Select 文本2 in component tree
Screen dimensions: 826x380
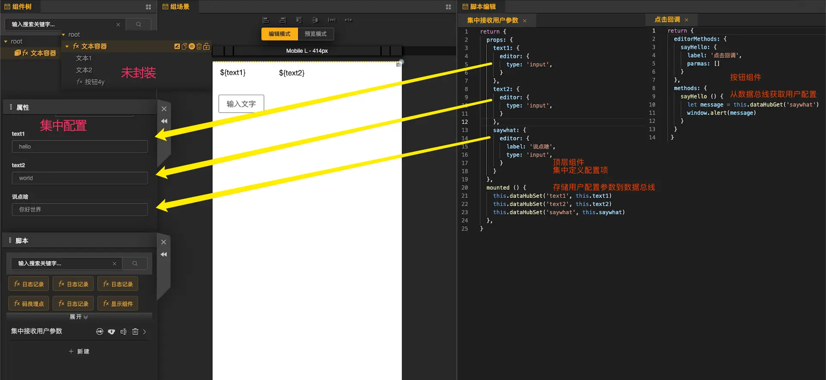(84, 70)
